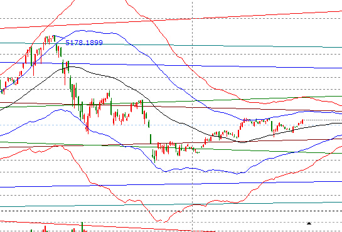Click the tall green candle gap near mid-chart
Viewport: 342px width, 232px height.
[x=151, y=139]
